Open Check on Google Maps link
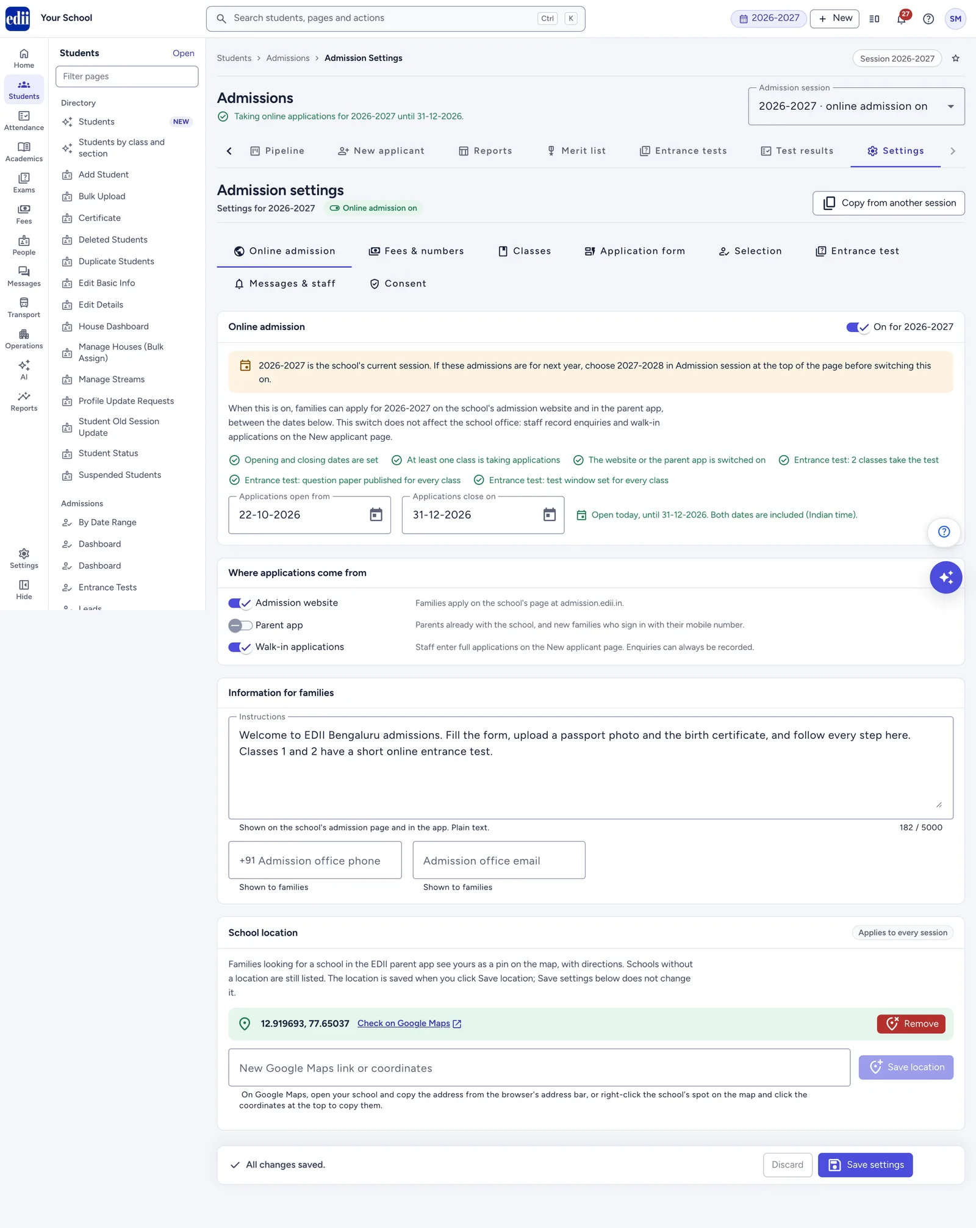This screenshot has width=976, height=1228. 409,1024
